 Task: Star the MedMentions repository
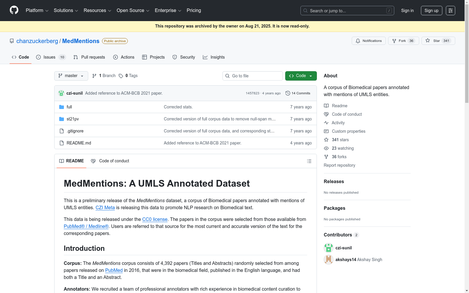tap(438, 41)
